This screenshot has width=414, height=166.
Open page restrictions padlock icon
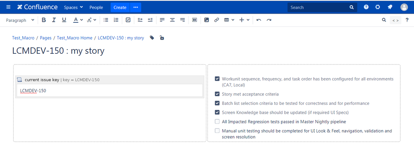[x=162, y=38]
